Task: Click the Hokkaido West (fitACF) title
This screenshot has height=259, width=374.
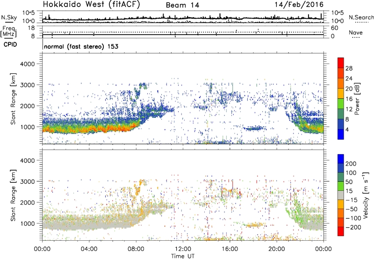Action: [x=91, y=4]
